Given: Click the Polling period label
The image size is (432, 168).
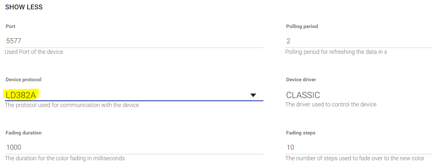Looking at the screenshot, I should (302, 26).
